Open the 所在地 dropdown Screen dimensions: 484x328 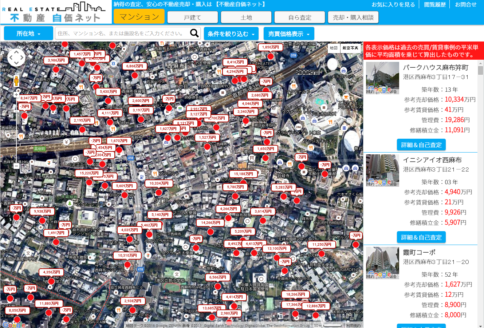click(28, 33)
